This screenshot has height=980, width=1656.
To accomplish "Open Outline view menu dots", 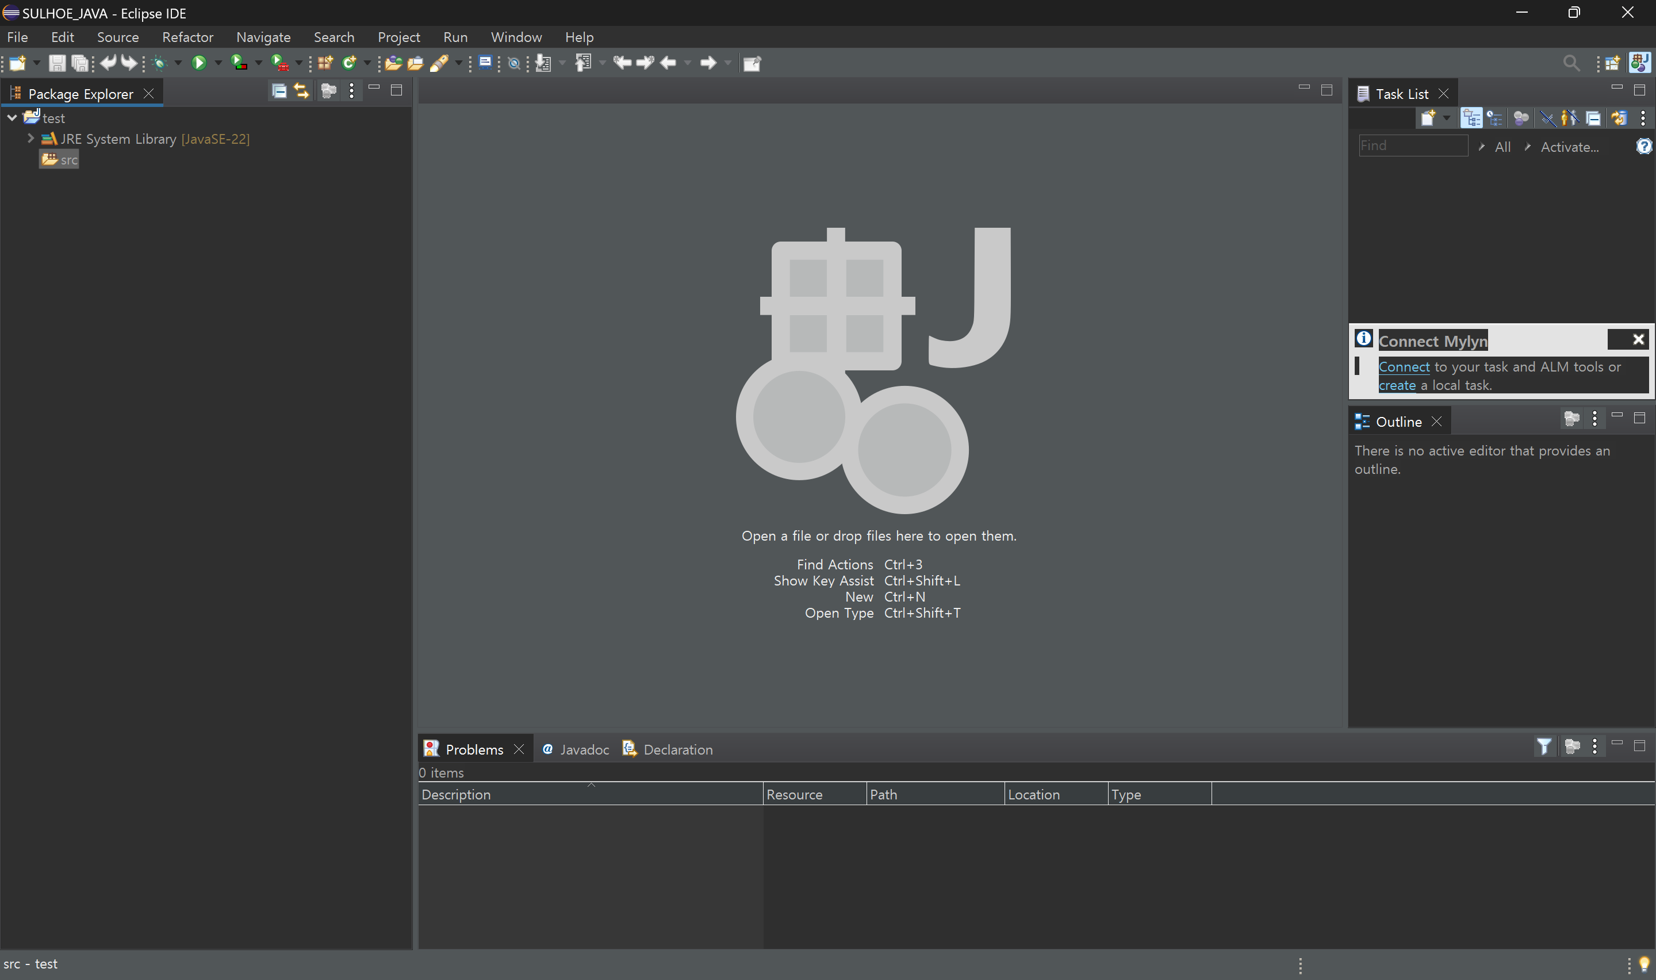I will point(1594,418).
